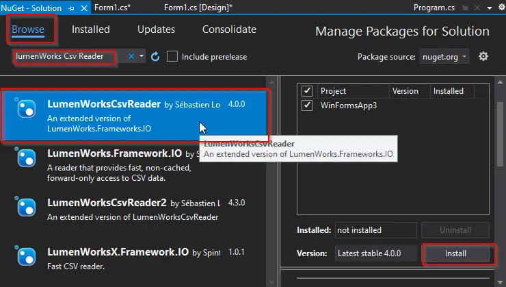Sort by the Version column header
Screen dimensions: 506x287
pos(410,91)
